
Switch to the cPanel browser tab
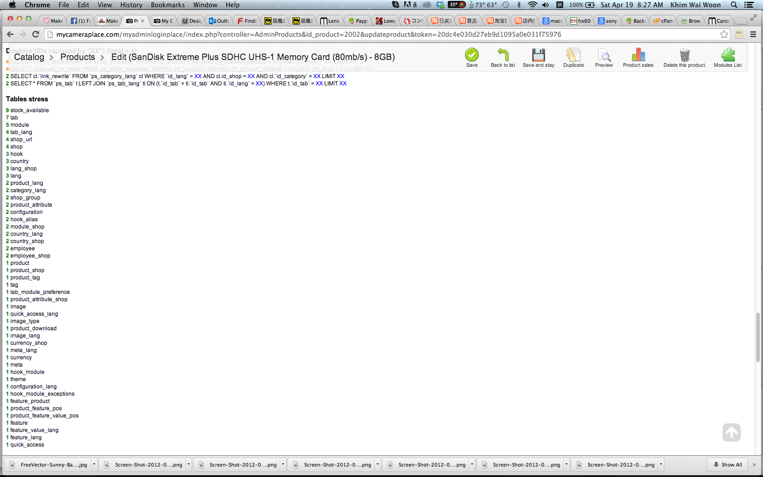coord(663,21)
